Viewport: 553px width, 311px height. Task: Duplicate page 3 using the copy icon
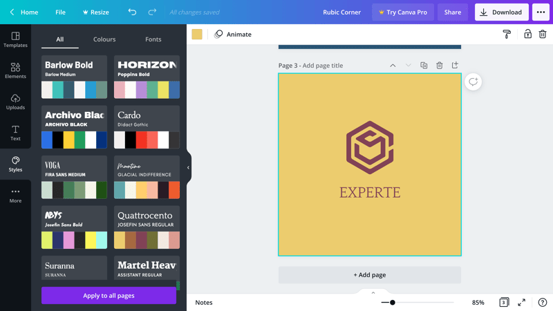(x=424, y=66)
